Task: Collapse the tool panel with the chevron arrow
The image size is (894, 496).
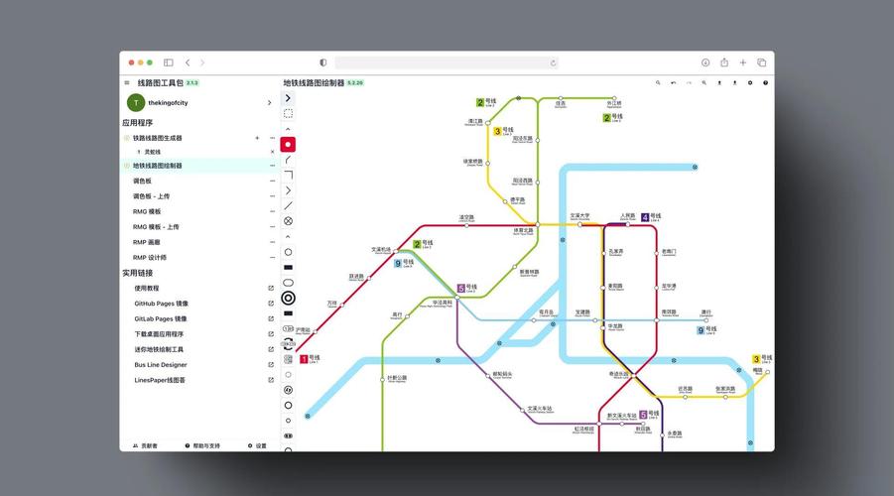Action: pos(288,98)
